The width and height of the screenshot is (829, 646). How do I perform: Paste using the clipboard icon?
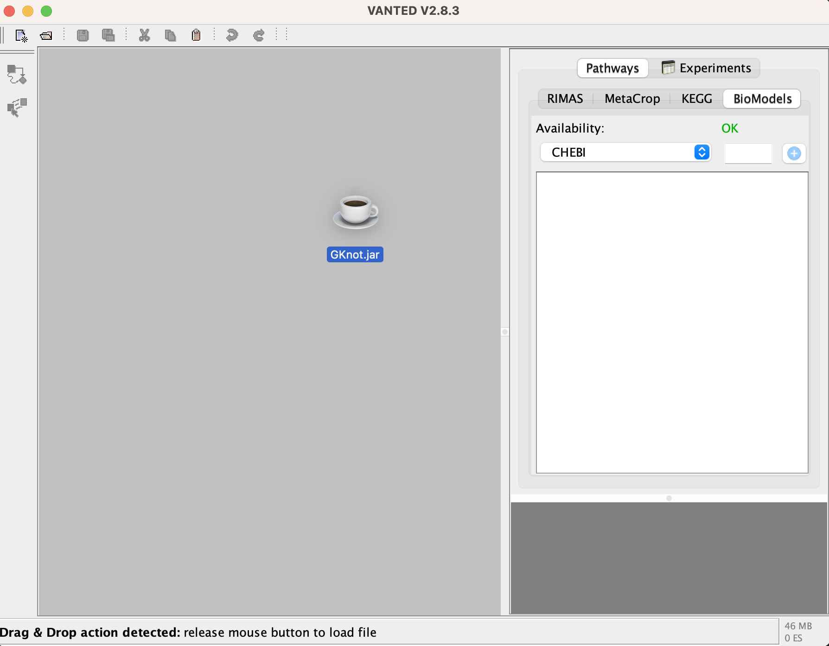196,36
